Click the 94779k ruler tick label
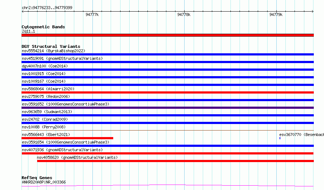The image size is (324, 190). [276, 15]
